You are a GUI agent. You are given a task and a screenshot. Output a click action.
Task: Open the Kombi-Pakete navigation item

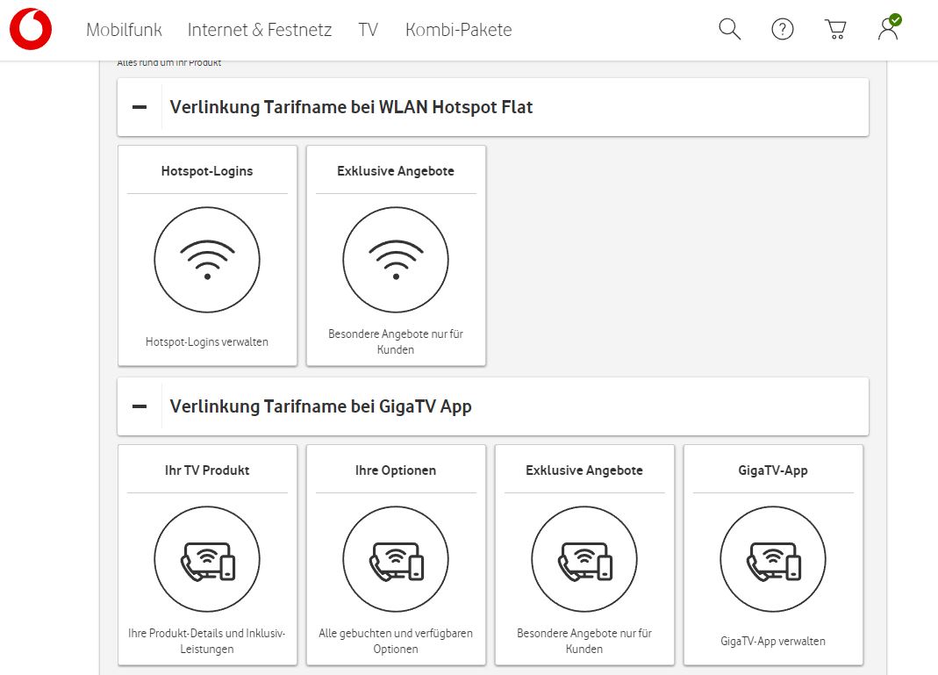pyautogui.click(x=457, y=29)
